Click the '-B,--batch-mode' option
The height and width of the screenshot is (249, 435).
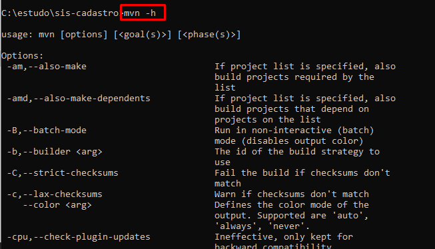47,130
